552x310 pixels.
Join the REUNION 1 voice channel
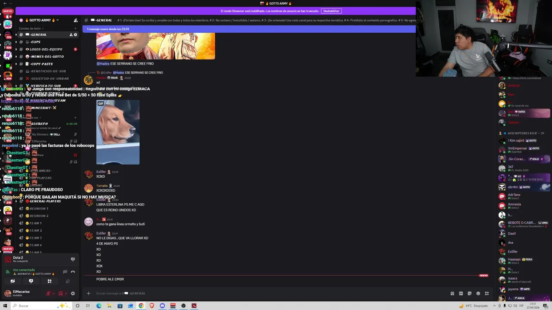click(47, 208)
